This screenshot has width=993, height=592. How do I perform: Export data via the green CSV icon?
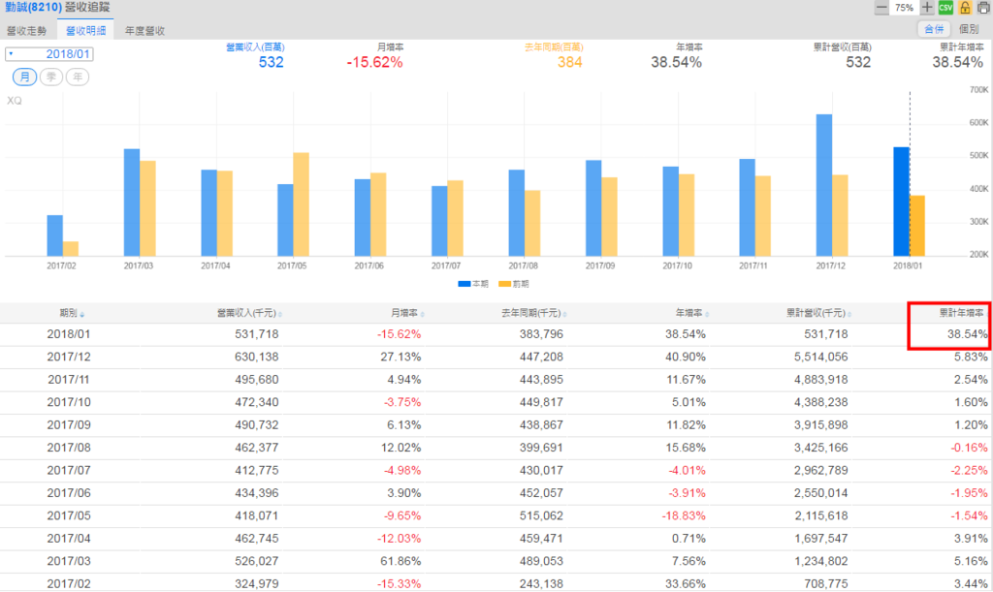pos(945,8)
